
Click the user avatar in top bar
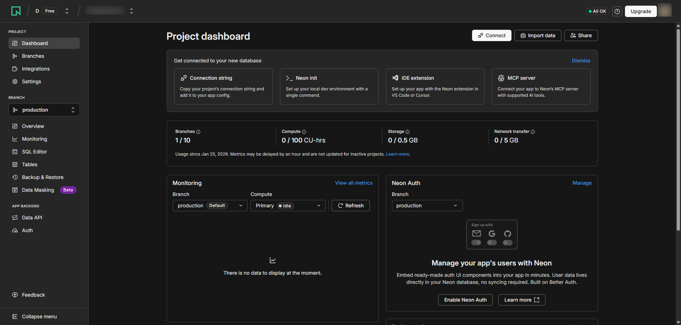(x=665, y=11)
